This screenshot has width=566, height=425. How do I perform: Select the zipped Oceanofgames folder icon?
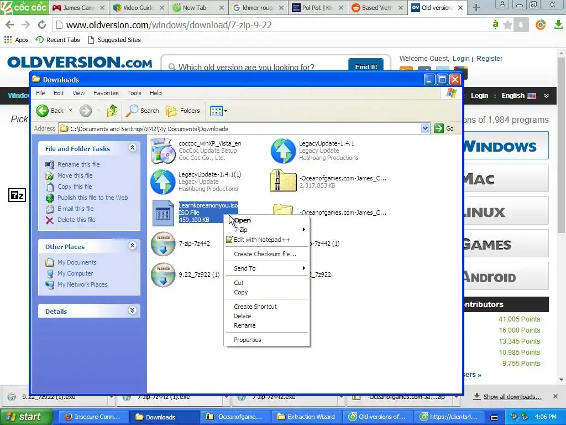pyautogui.click(x=284, y=181)
